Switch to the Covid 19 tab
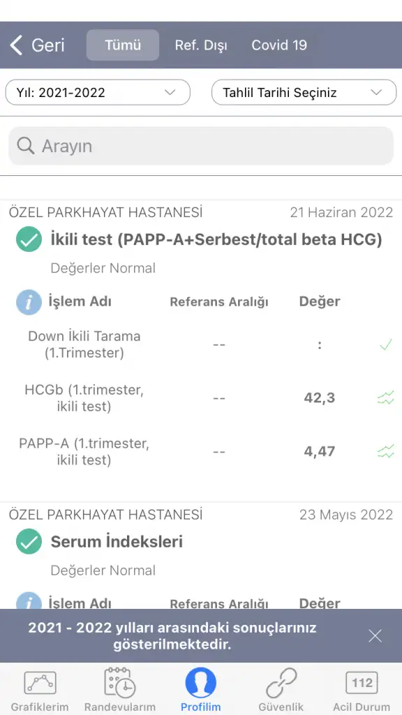The image size is (402, 715). click(x=279, y=45)
